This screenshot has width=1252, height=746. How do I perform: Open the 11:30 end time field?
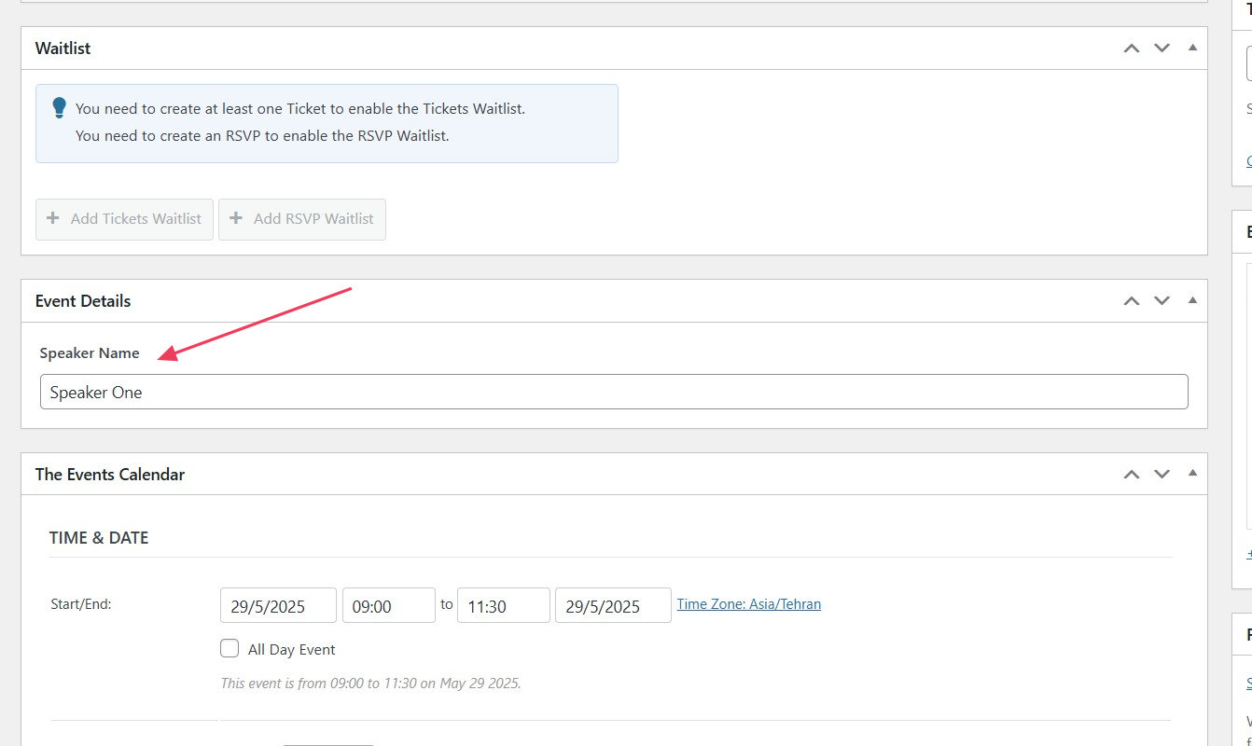pyautogui.click(x=503, y=606)
